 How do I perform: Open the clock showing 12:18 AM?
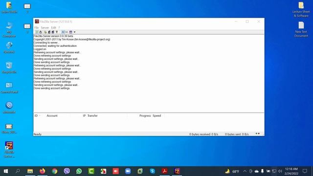pyautogui.click(x=291, y=171)
